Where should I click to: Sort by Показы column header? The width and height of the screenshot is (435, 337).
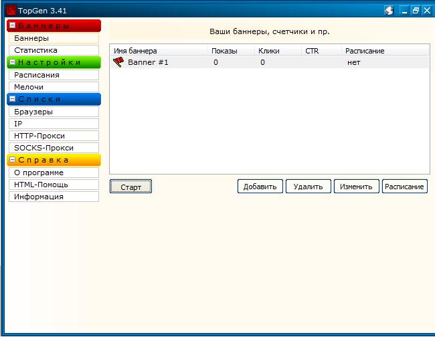coord(231,51)
